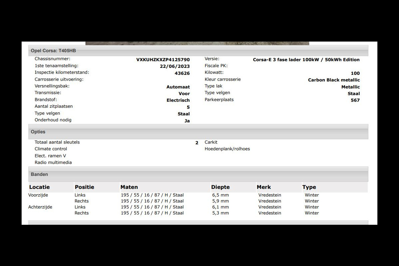Click the Climate control option
Viewport: 399px width, 266px height.
[x=51, y=149]
